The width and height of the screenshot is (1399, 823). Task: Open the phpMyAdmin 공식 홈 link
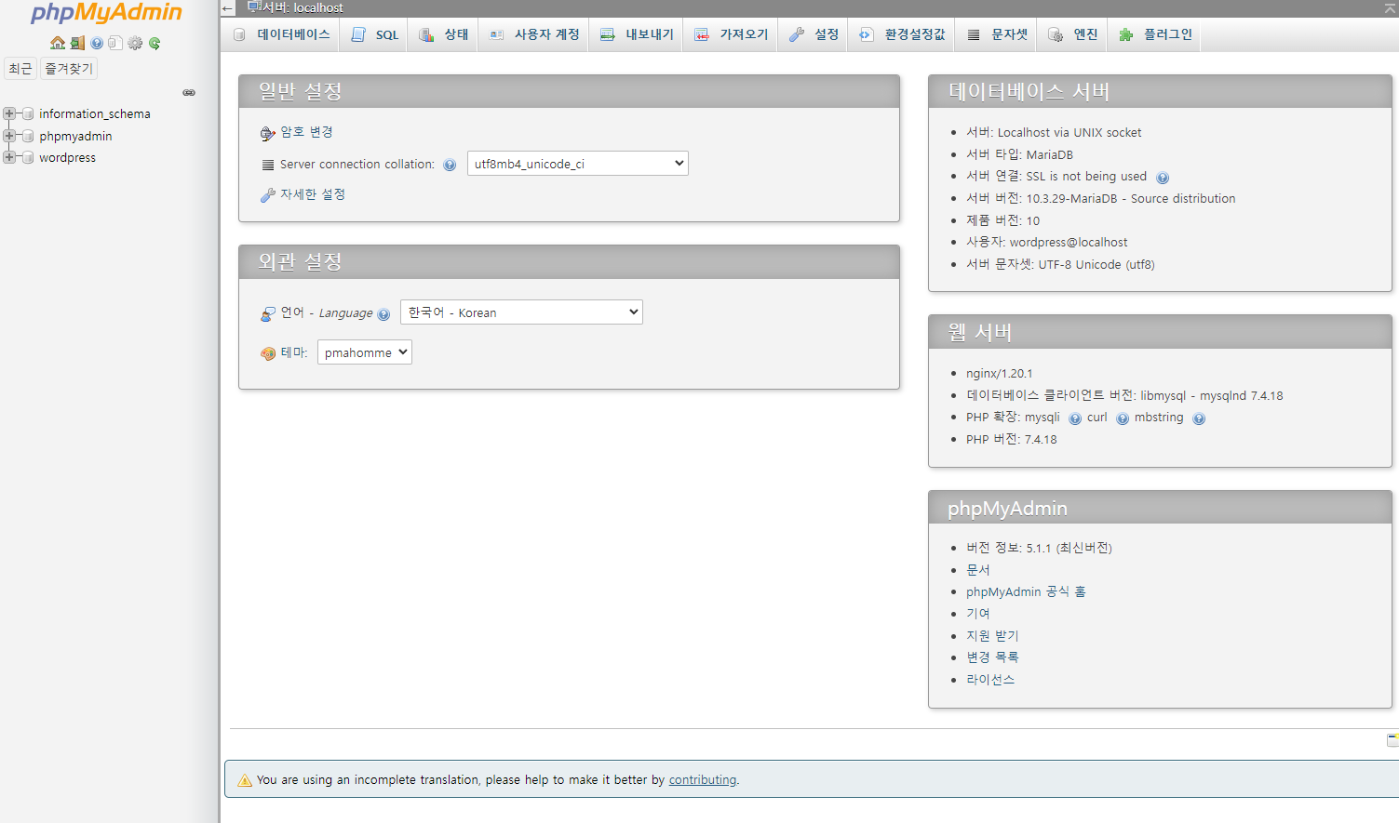pos(1026,591)
